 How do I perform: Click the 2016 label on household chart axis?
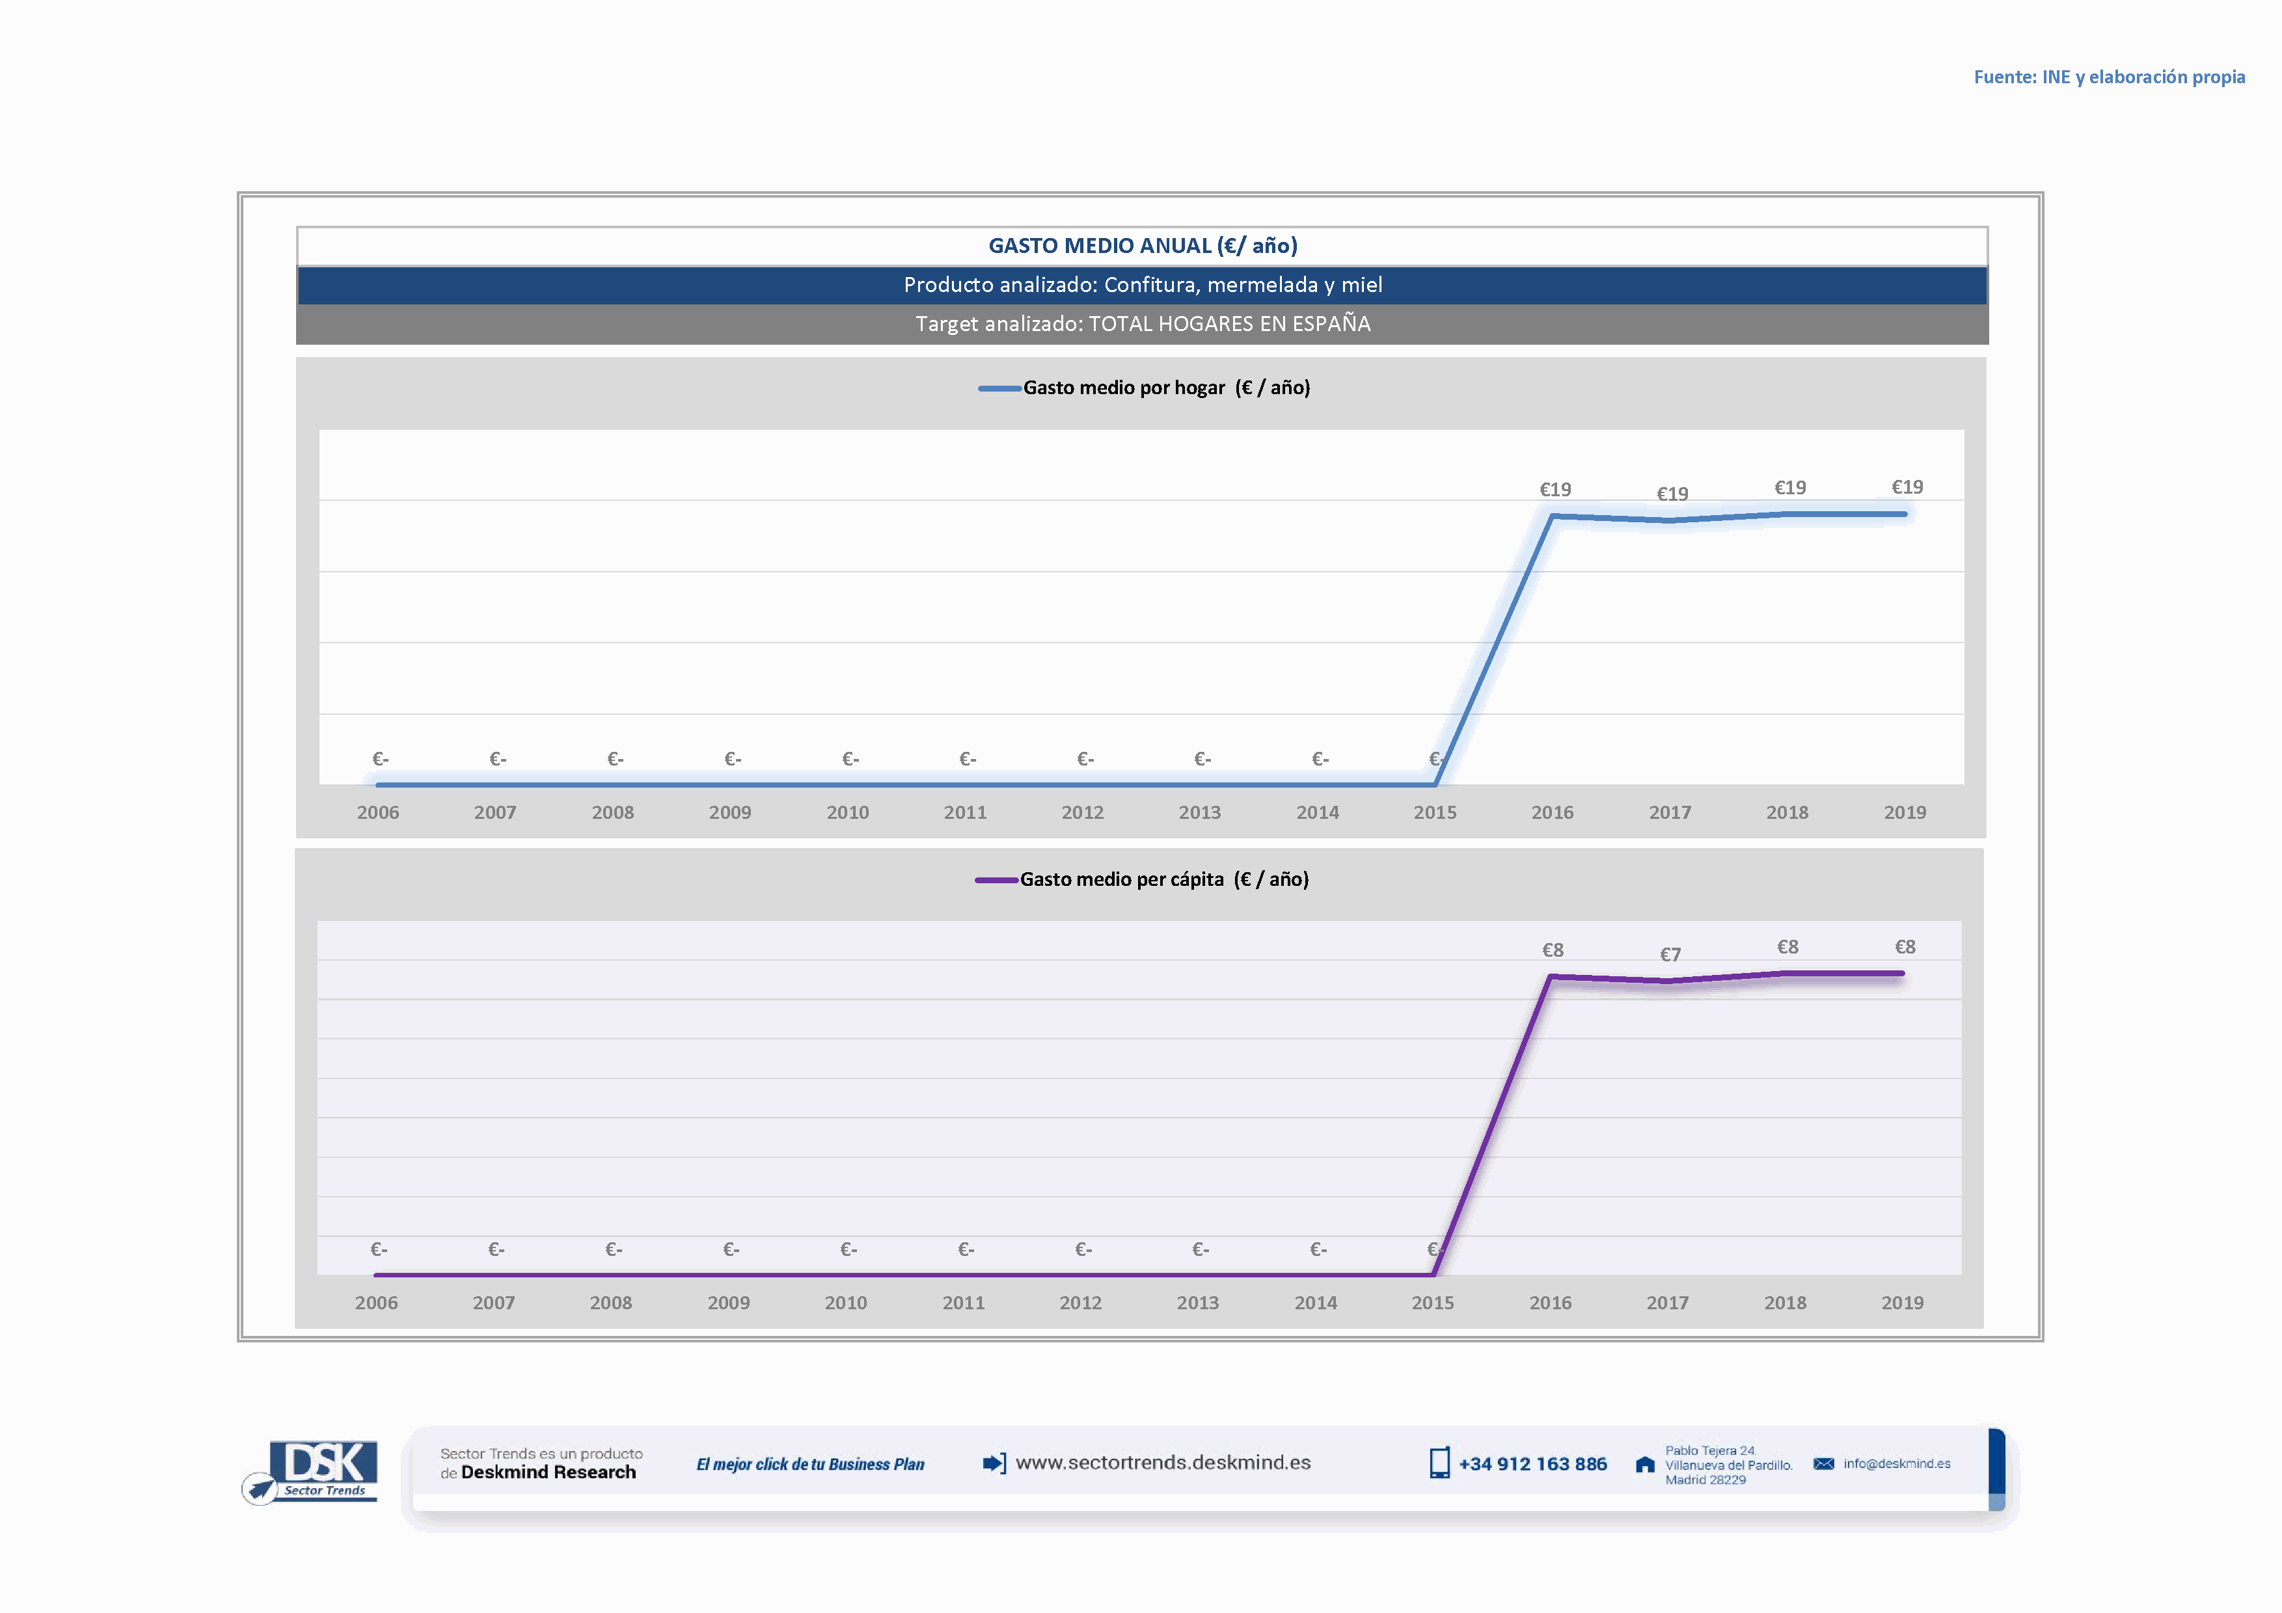pos(1551,812)
